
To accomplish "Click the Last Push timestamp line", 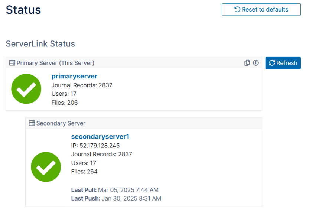I will coord(116,198).
